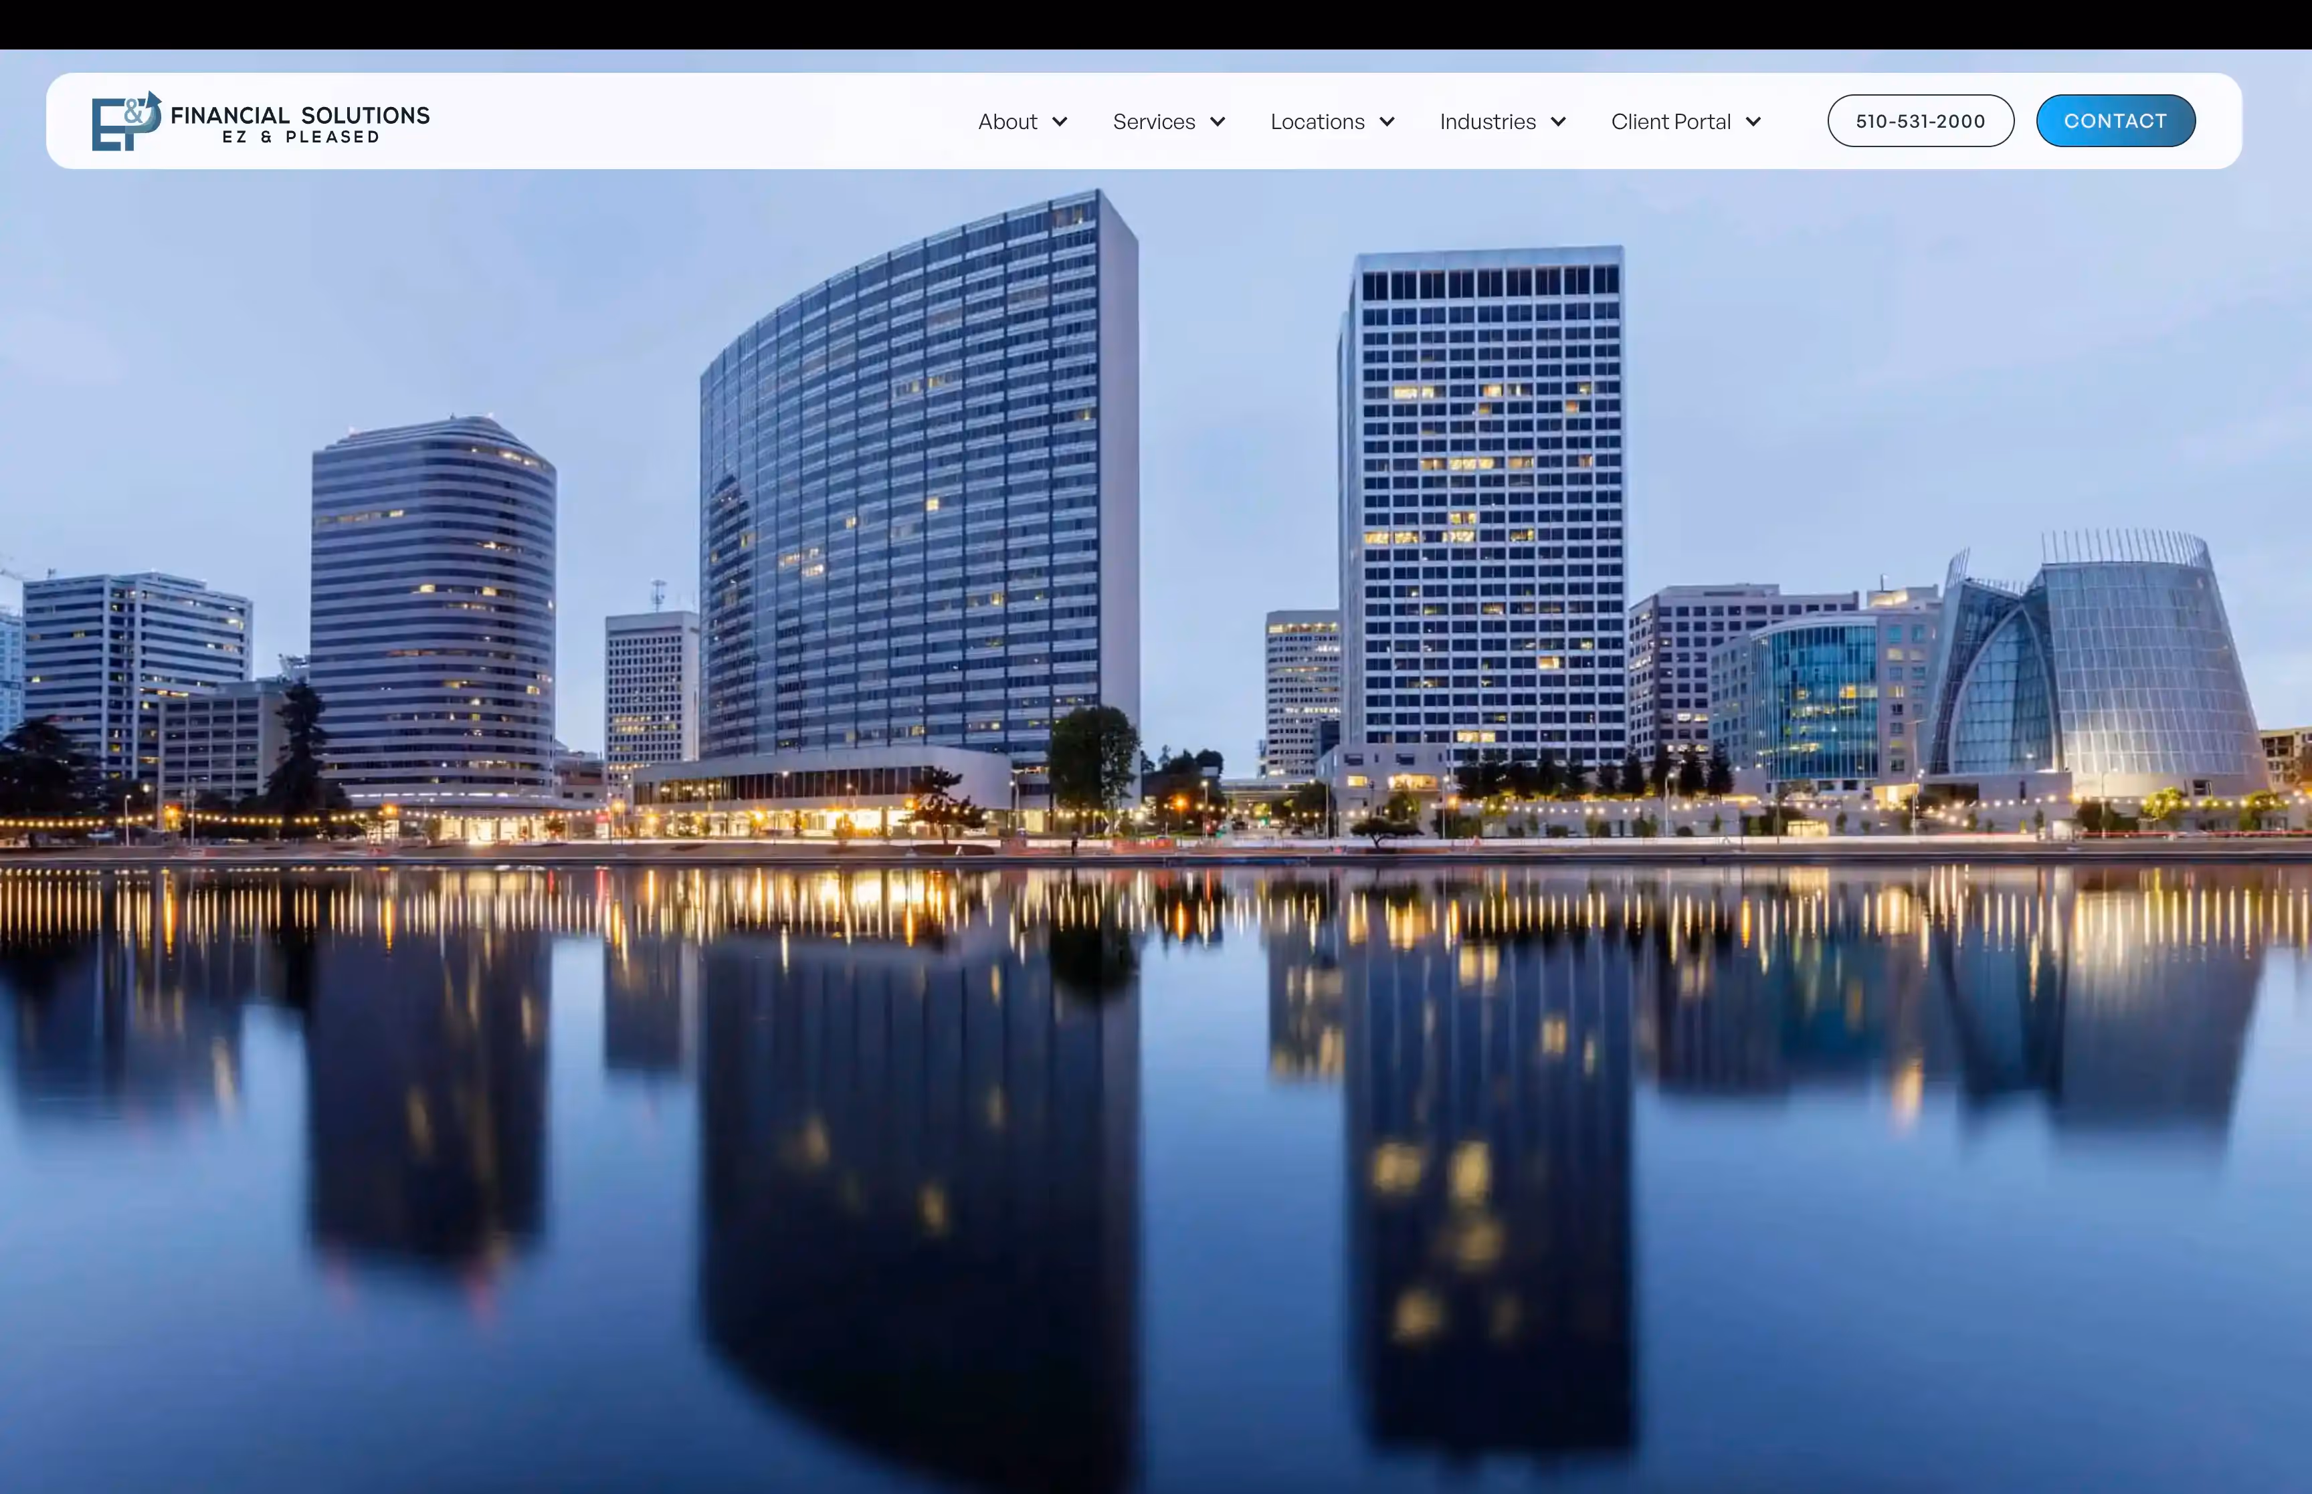Expand the About dropdown chevron

pyautogui.click(x=1060, y=122)
